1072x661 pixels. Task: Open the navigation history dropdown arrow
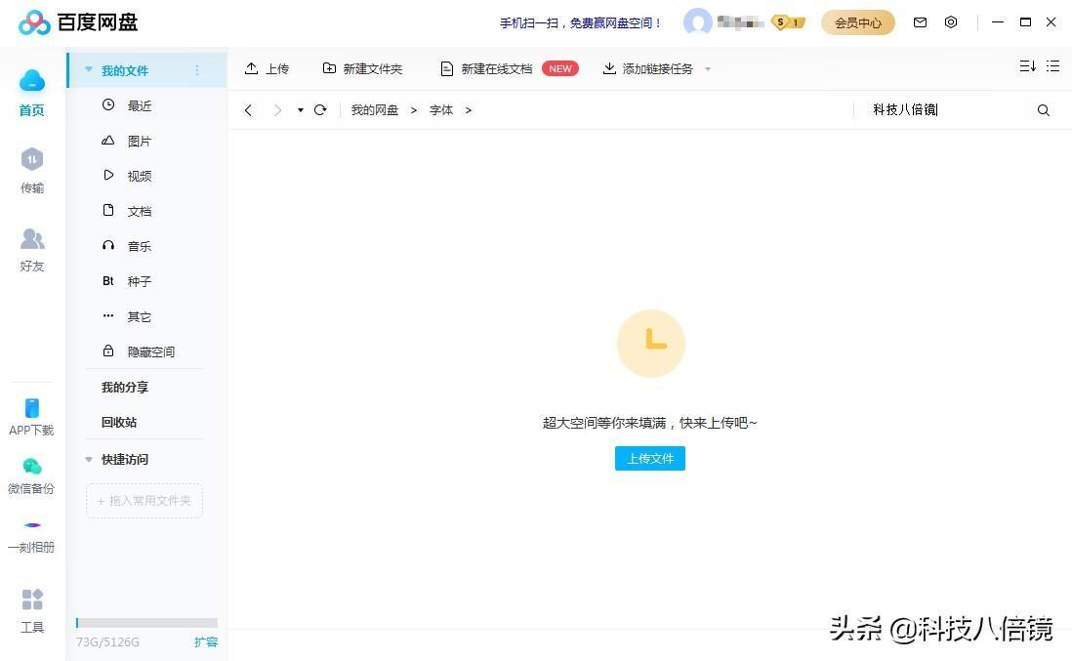pos(300,110)
